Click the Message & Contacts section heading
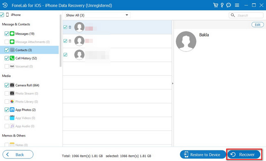Screen dimensions: 266x161 (x=16, y=24)
